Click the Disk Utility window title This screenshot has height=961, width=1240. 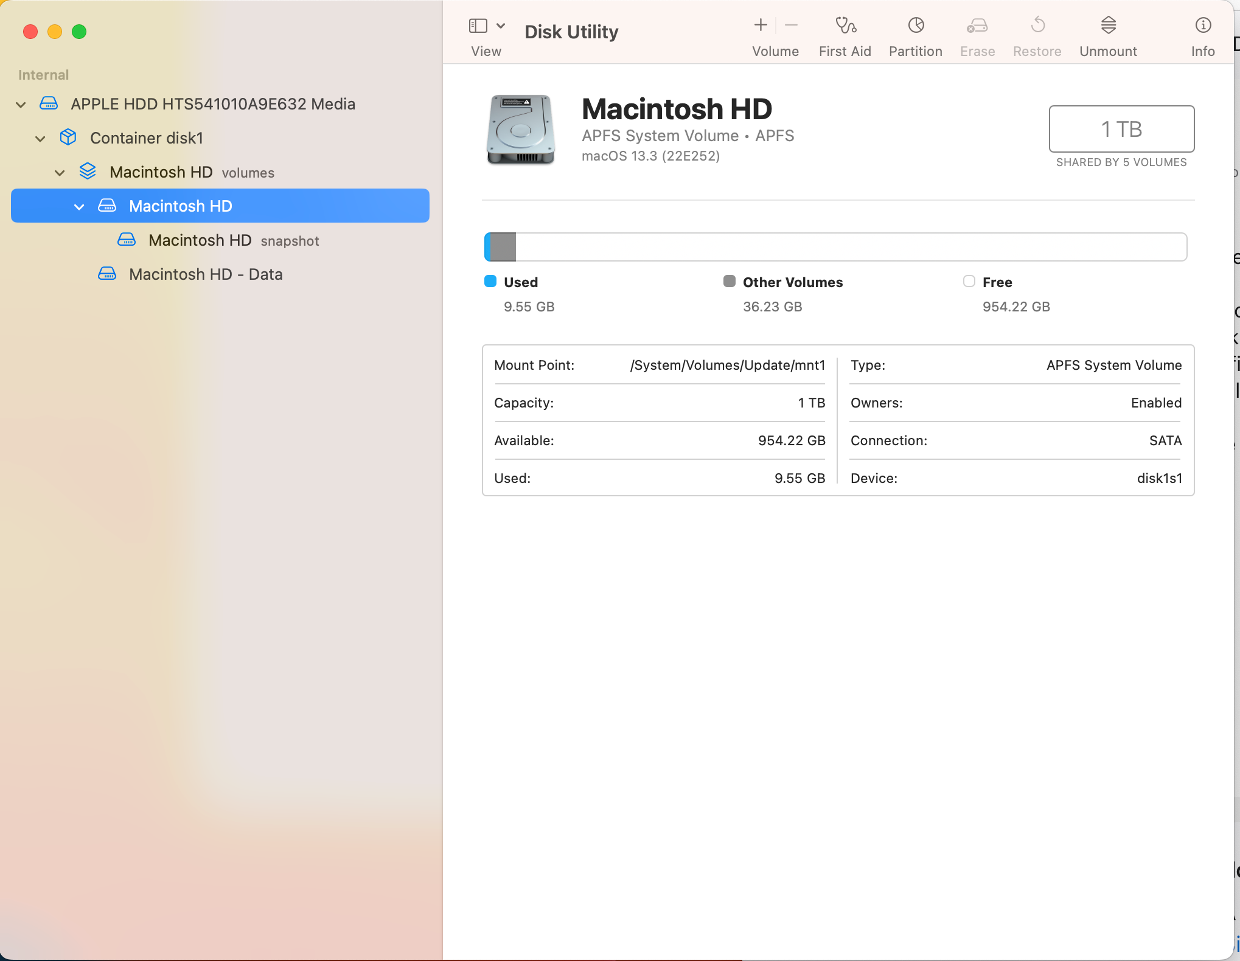[x=571, y=32]
